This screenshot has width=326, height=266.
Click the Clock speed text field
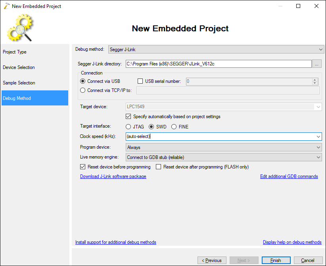click(x=221, y=136)
